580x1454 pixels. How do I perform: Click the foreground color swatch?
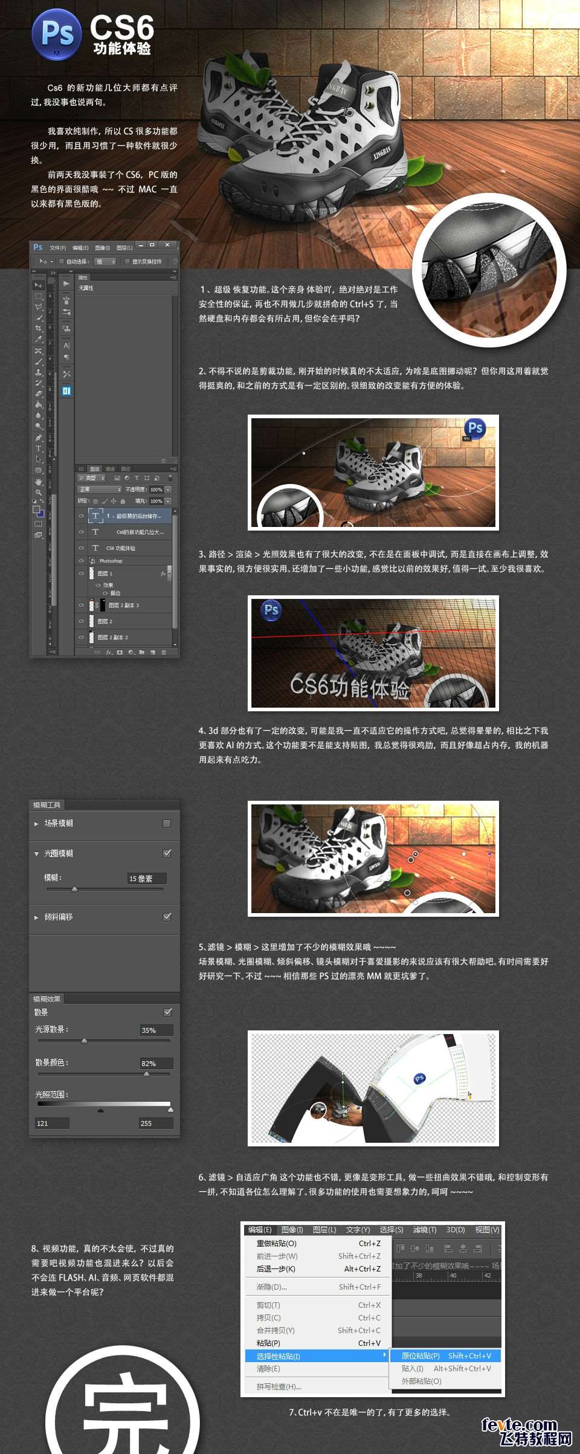click(x=36, y=510)
